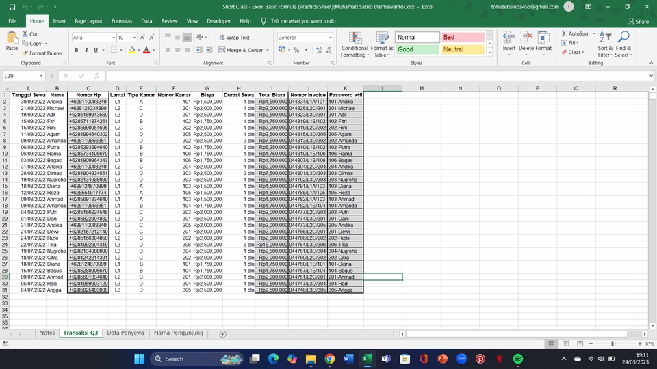Click the Name Box showing L29
This screenshot has height=369, width=657.
[21, 76]
